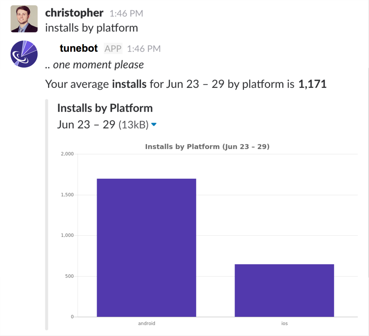Open the tunebot username profile
Screen dimensions: 369x336
[x=79, y=48]
